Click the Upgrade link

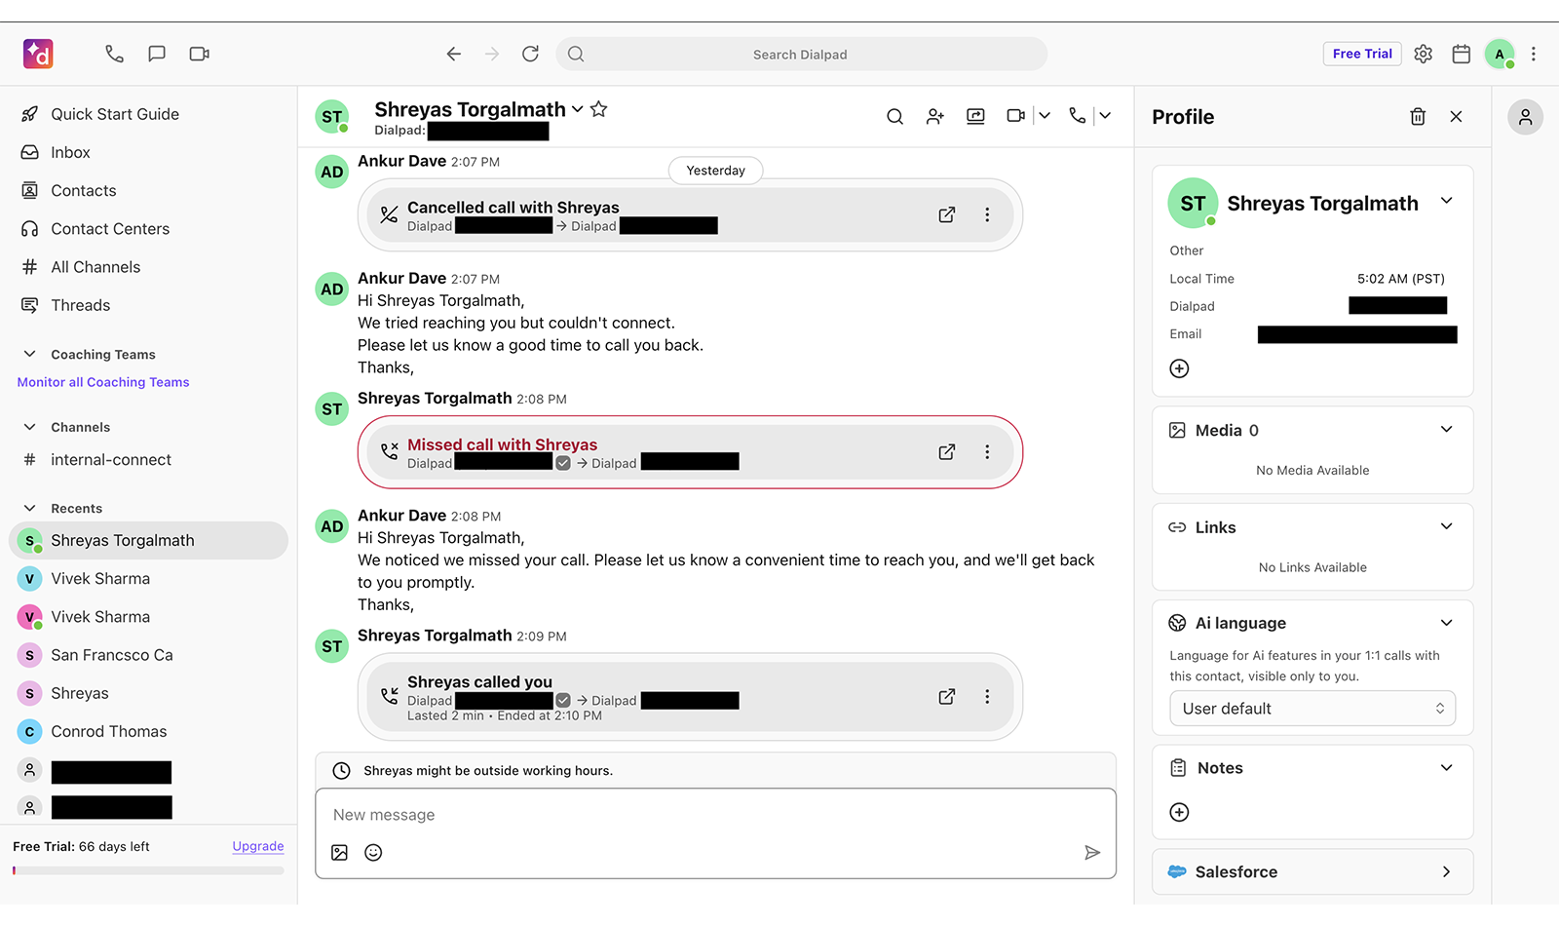[258, 847]
